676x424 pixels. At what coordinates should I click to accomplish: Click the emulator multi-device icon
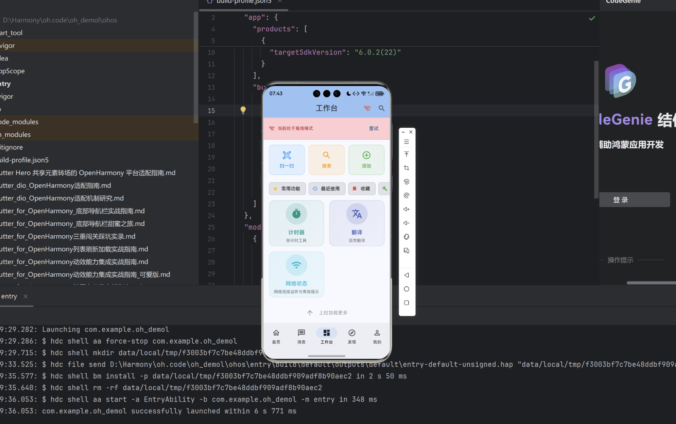(x=407, y=251)
